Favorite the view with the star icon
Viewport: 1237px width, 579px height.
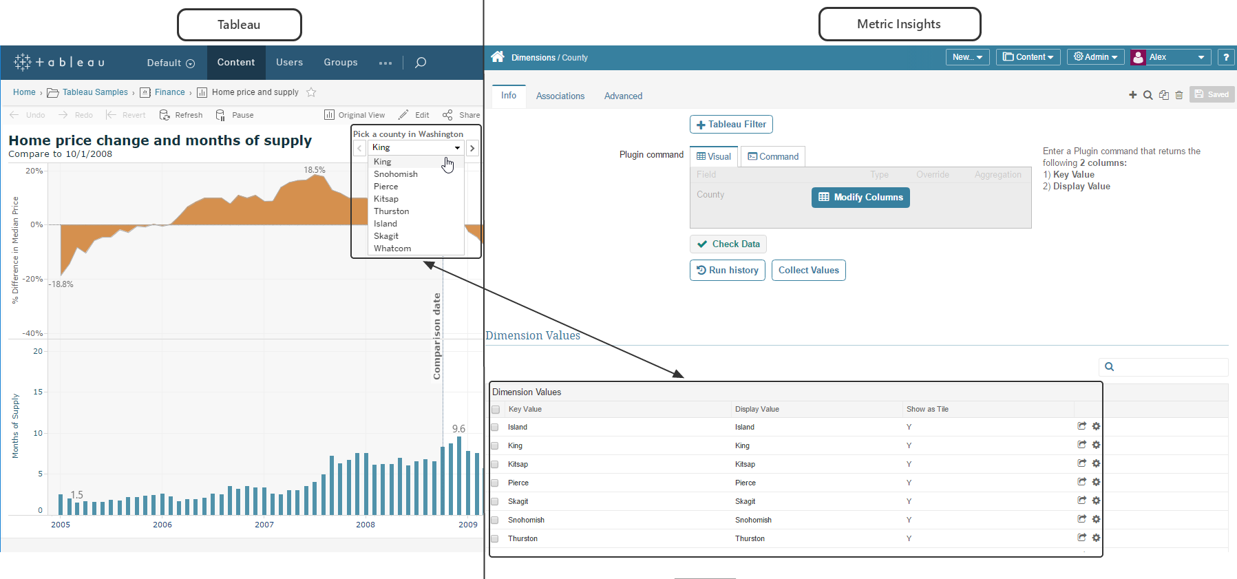(311, 92)
